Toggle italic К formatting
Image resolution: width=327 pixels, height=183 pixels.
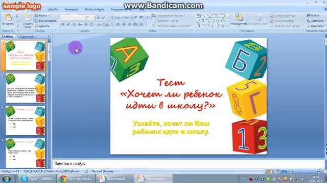(x=68, y=24)
